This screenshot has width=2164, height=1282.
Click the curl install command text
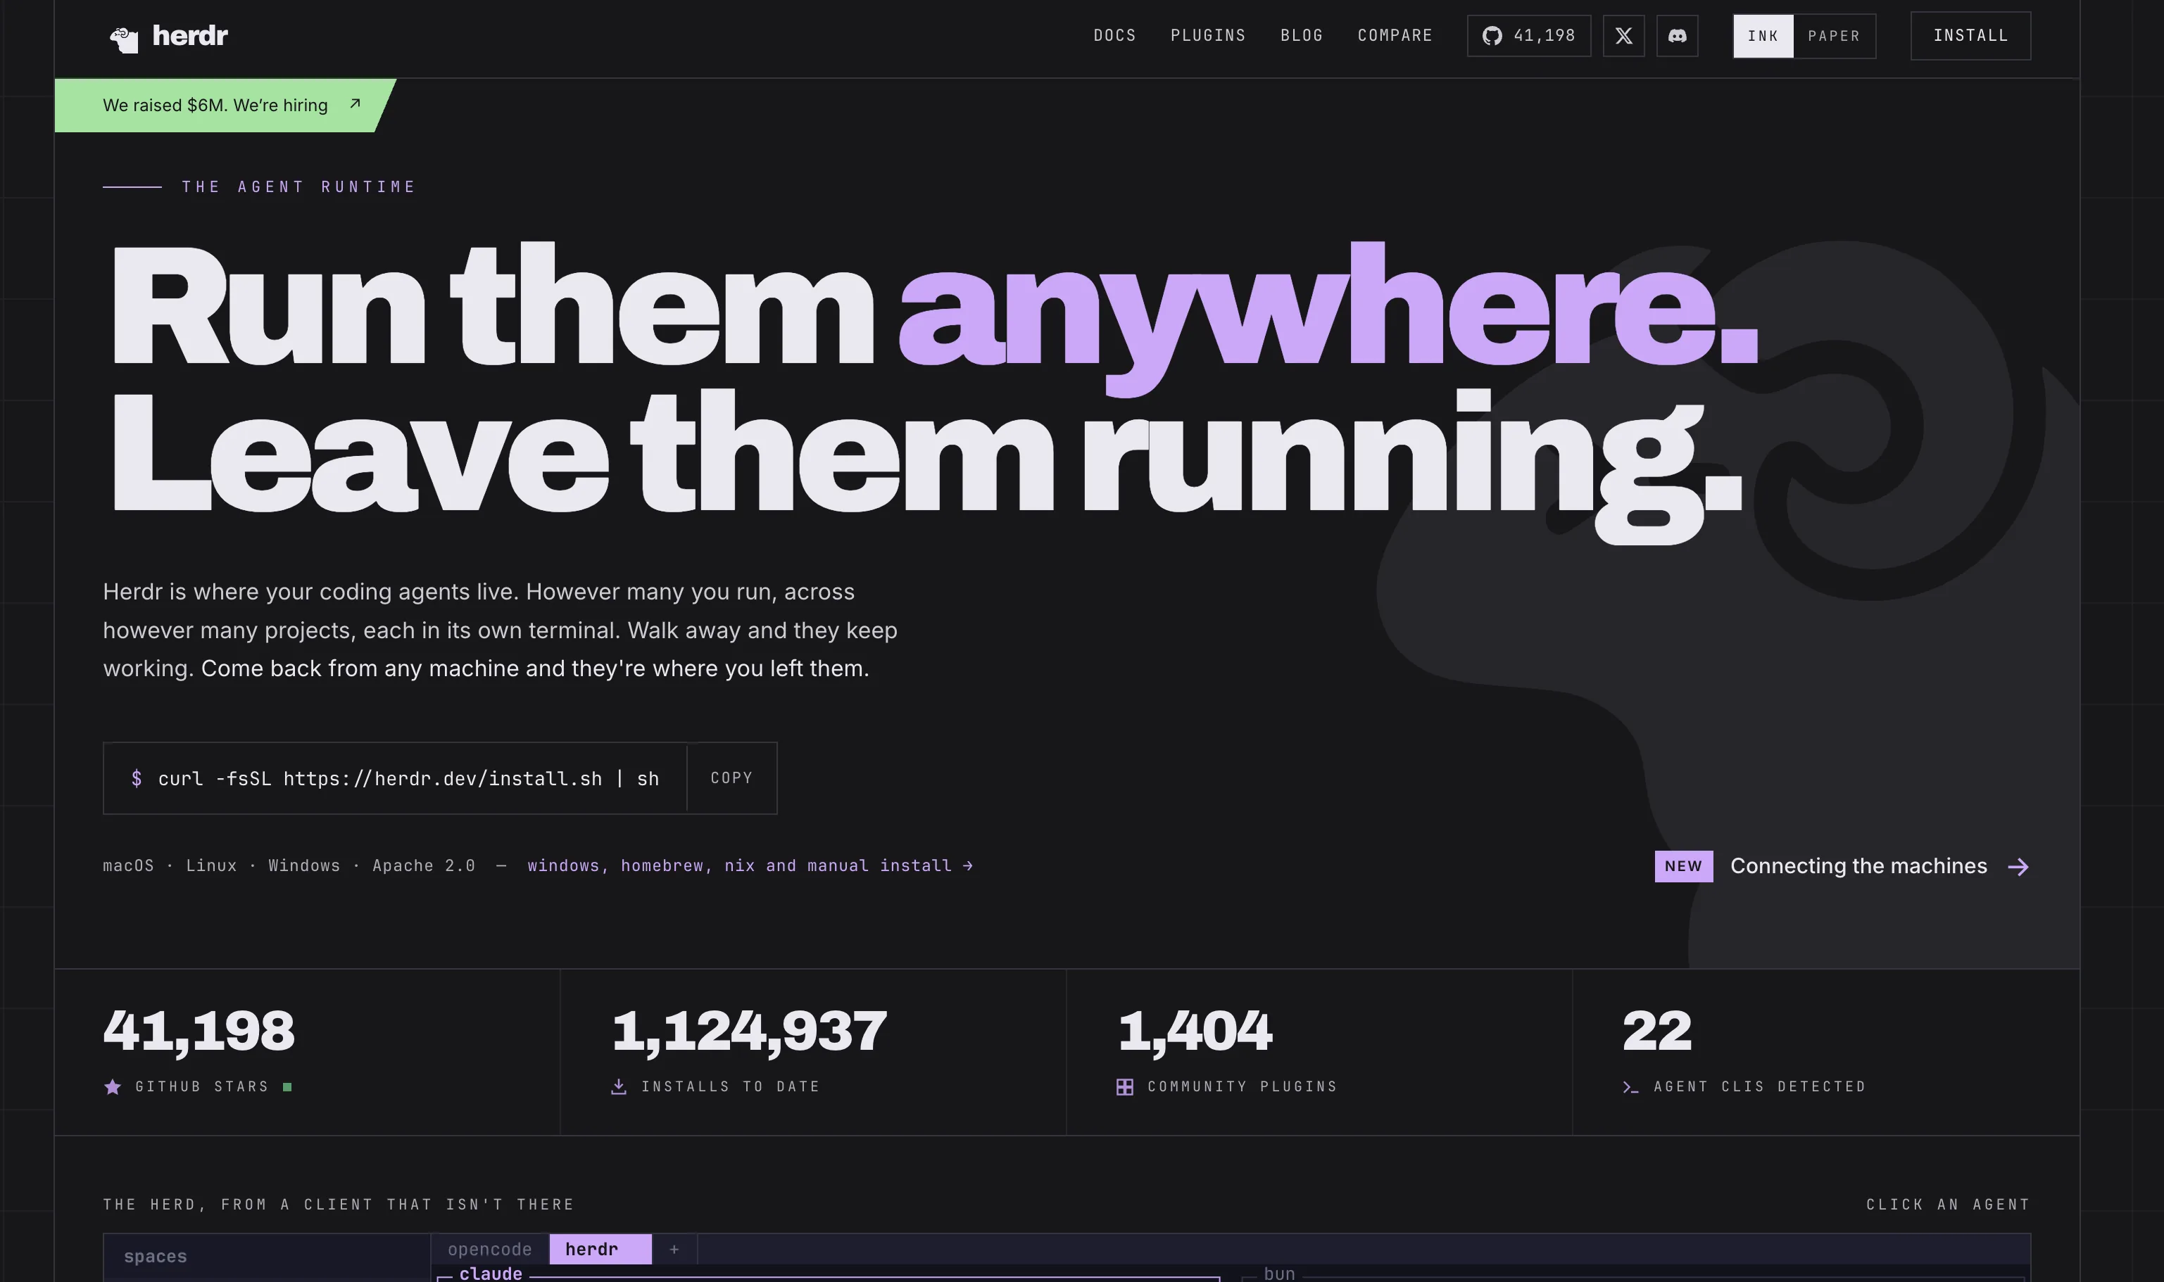click(408, 778)
